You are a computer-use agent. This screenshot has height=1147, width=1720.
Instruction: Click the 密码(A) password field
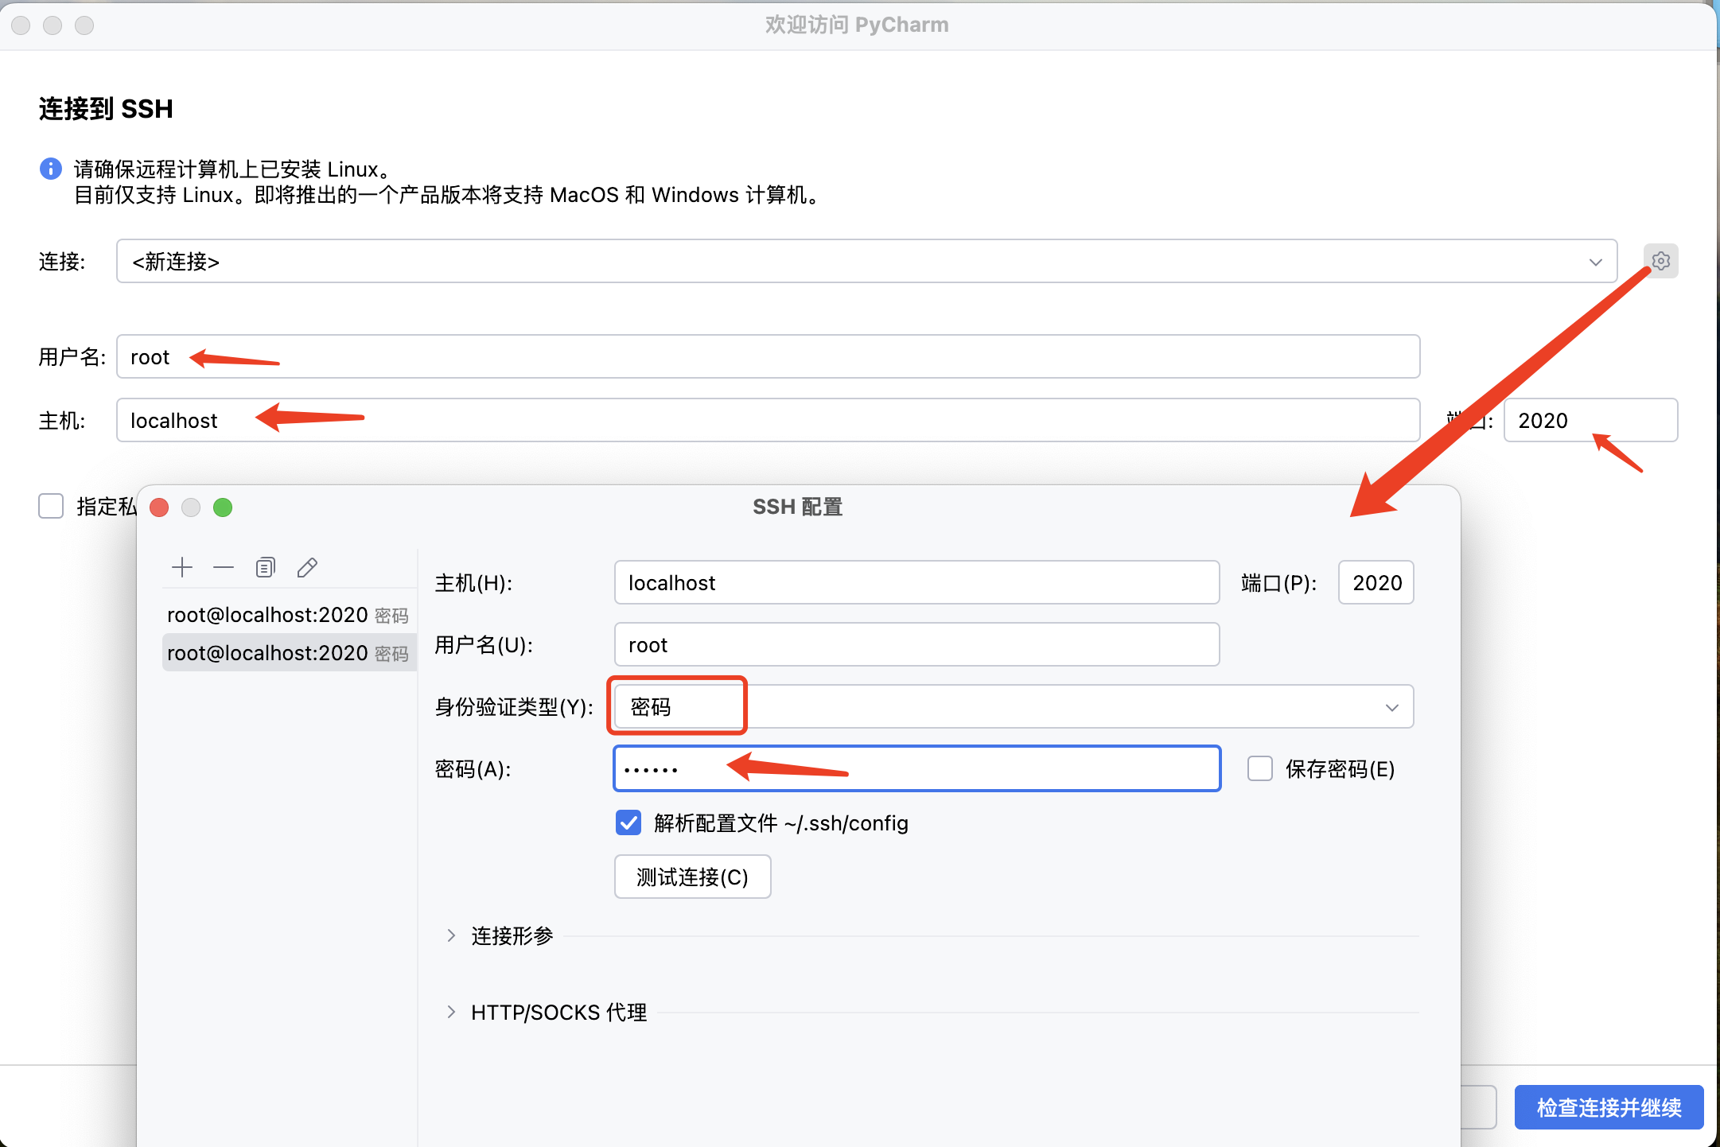point(916,768)
